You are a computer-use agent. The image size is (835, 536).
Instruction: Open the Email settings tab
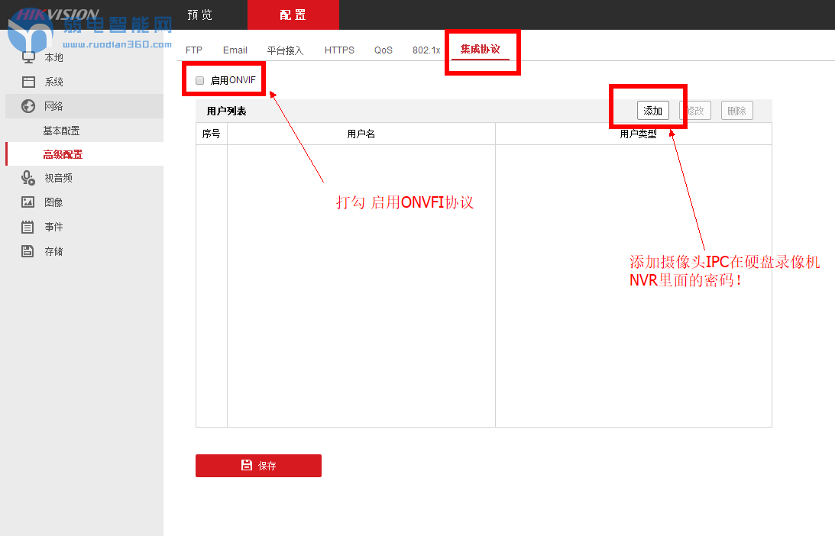(x=235, y=50)
